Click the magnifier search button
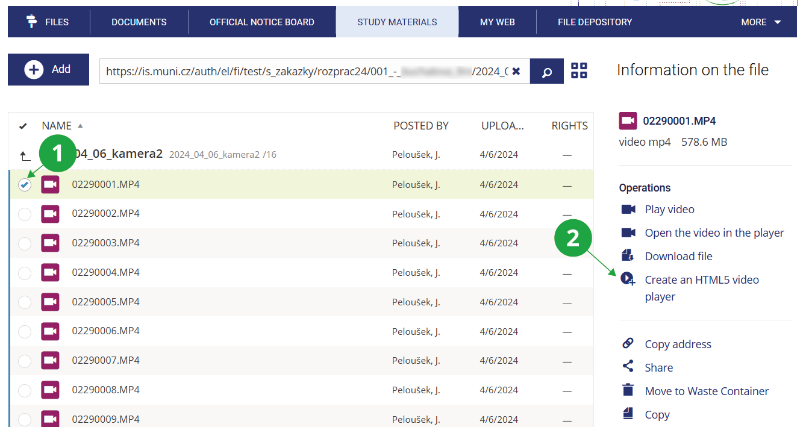Image resolution: width=806 pixels, height=427 pixels. [547, 72]
